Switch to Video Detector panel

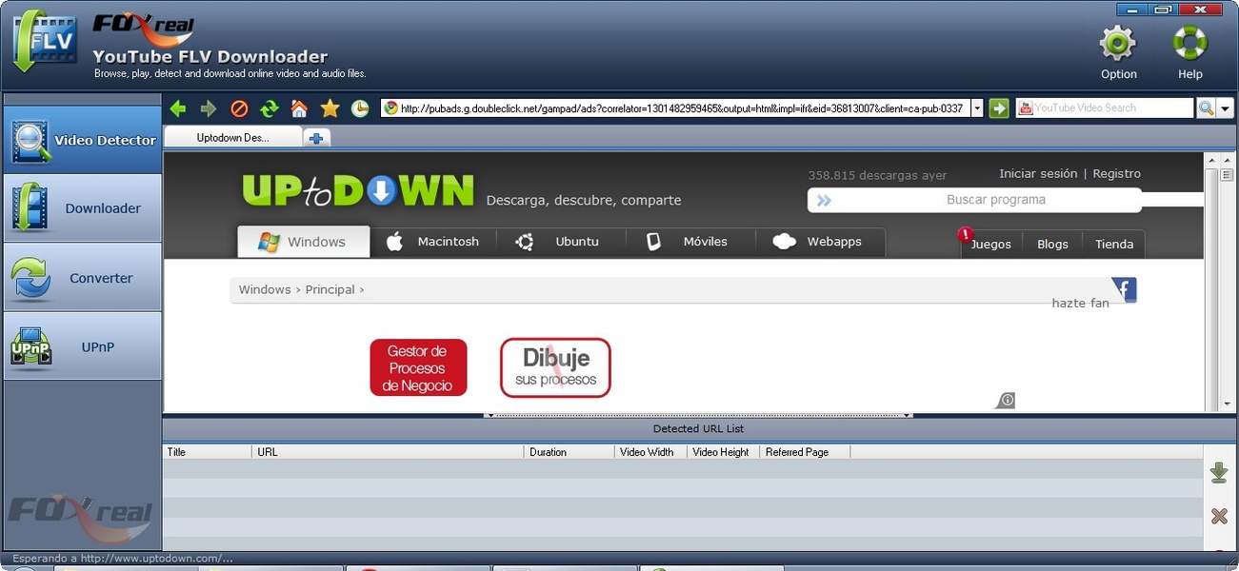(x=83, y=140)
